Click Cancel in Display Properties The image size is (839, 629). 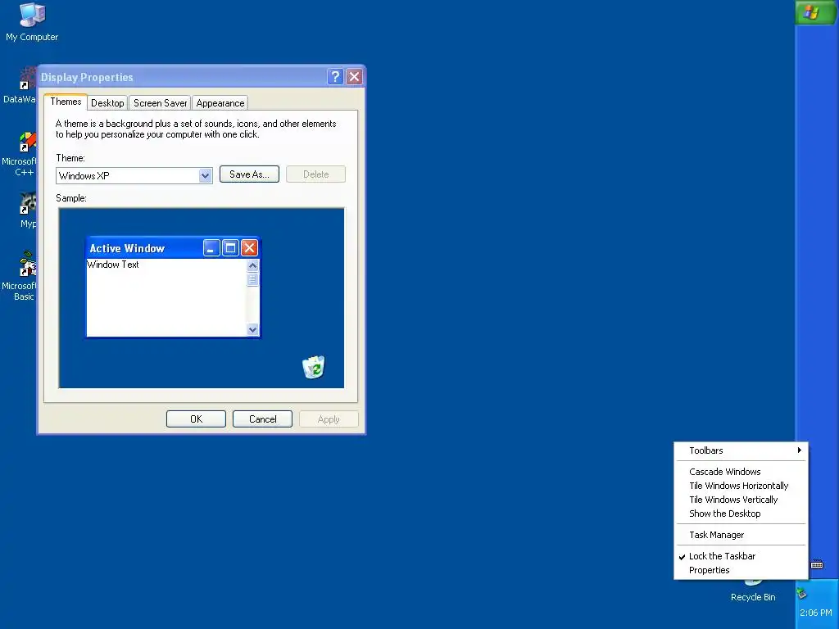point(262,419)
